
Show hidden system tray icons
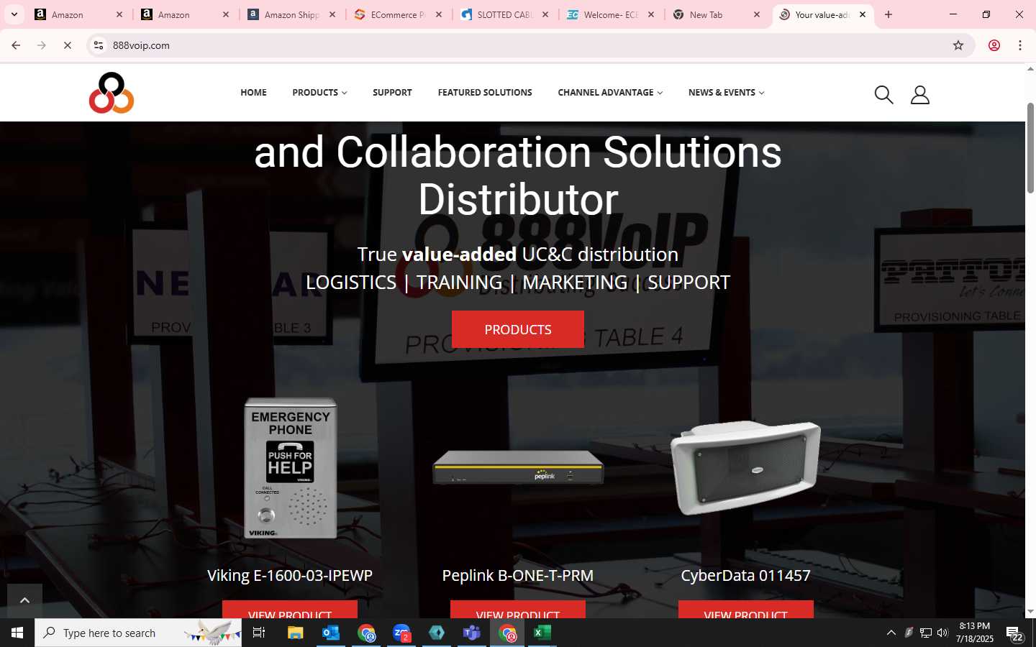[891, 633]
